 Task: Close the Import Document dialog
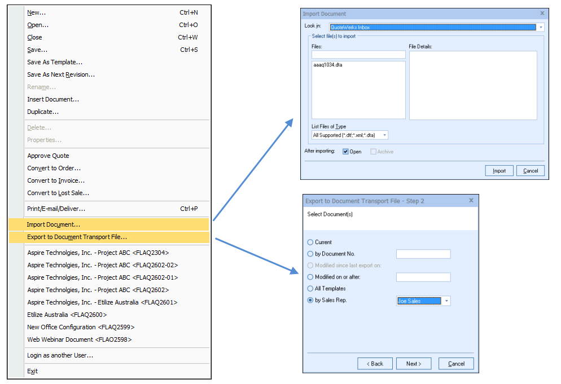[542, 14]
